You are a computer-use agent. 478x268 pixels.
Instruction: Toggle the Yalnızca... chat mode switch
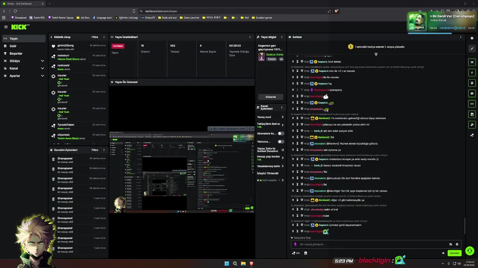tap(280, 141)
